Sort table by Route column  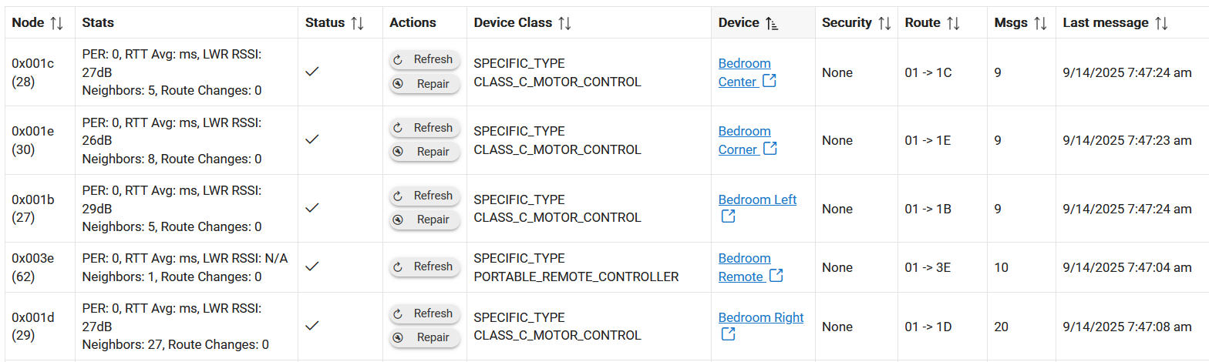(953, 23)
